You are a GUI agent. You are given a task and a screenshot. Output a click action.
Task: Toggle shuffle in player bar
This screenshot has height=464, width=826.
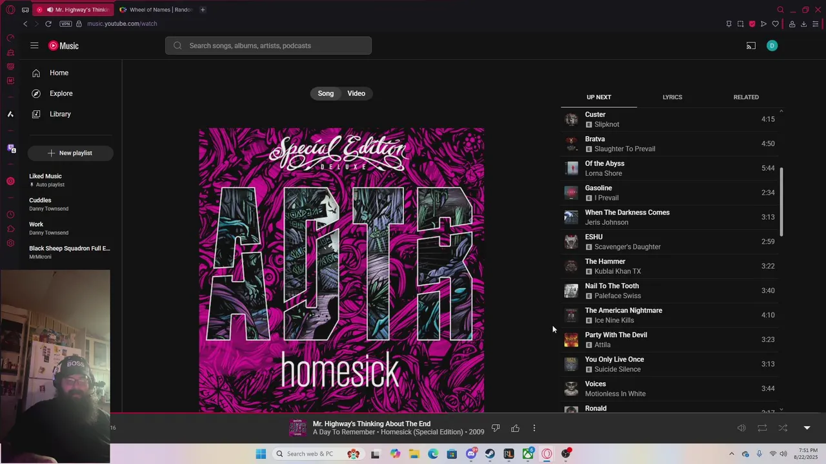click(x=783, y=428)
